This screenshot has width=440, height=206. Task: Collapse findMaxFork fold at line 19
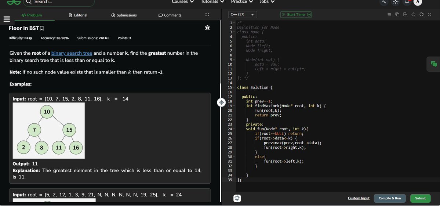[234, 106]
